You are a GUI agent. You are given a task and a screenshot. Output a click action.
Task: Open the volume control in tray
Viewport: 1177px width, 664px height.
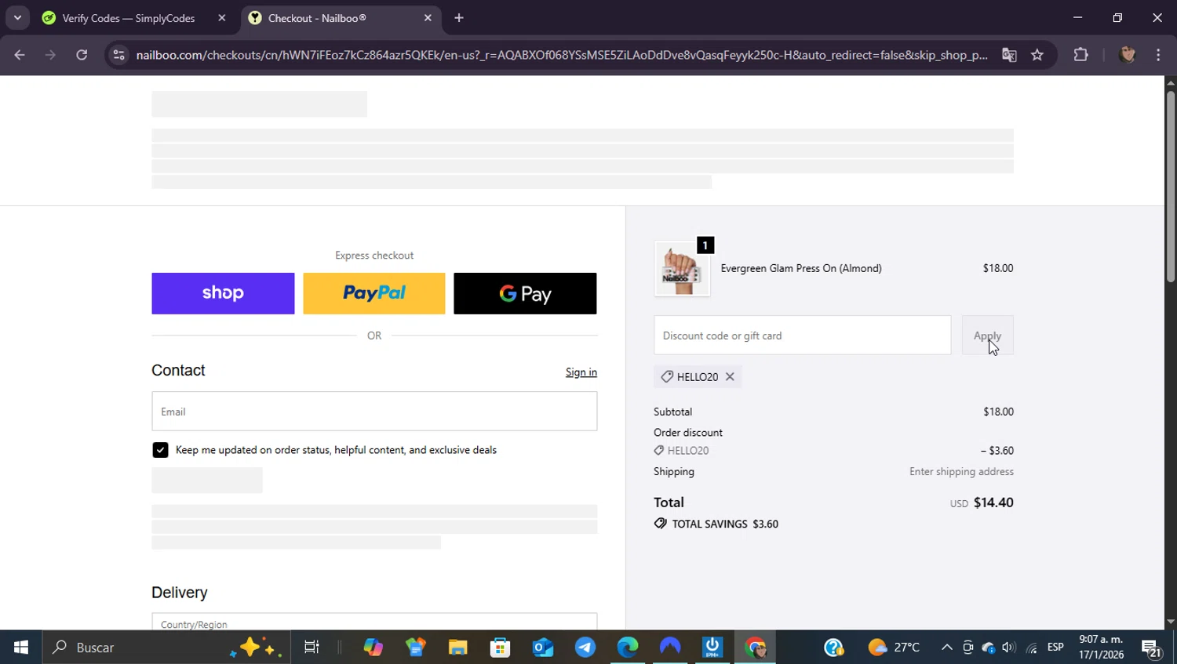tap(1009, 648)
